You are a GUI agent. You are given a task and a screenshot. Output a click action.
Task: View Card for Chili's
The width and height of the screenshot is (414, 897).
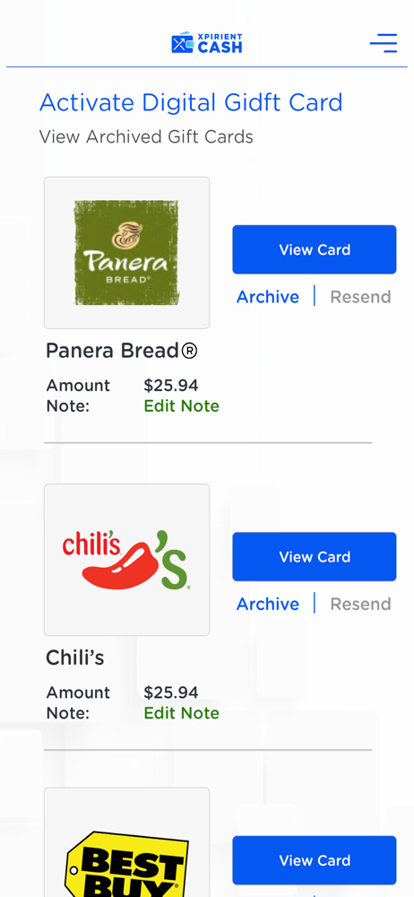tap(315, 557)
